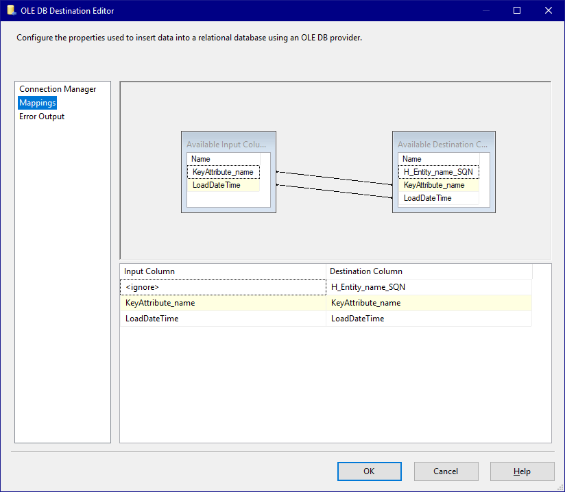Select KeyAttribute_name in Available Destination Columns
The height and width of the screenshot is (492, 565).
(439, 185)
